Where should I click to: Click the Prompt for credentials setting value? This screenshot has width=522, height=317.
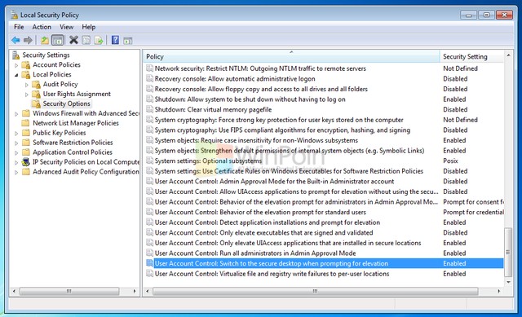click(x=473, y=212)
